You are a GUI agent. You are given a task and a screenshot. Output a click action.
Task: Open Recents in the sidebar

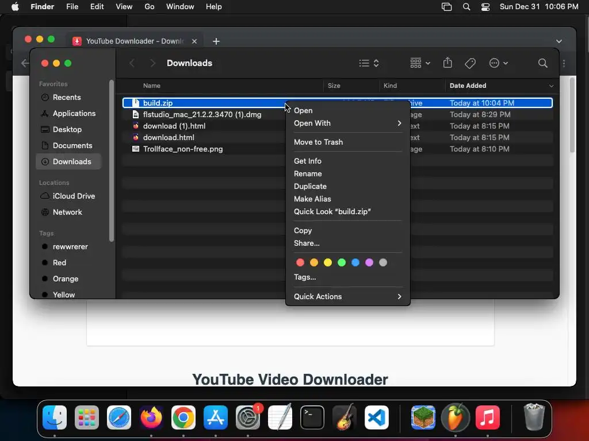pyautogui.click(x=68, y=98)
